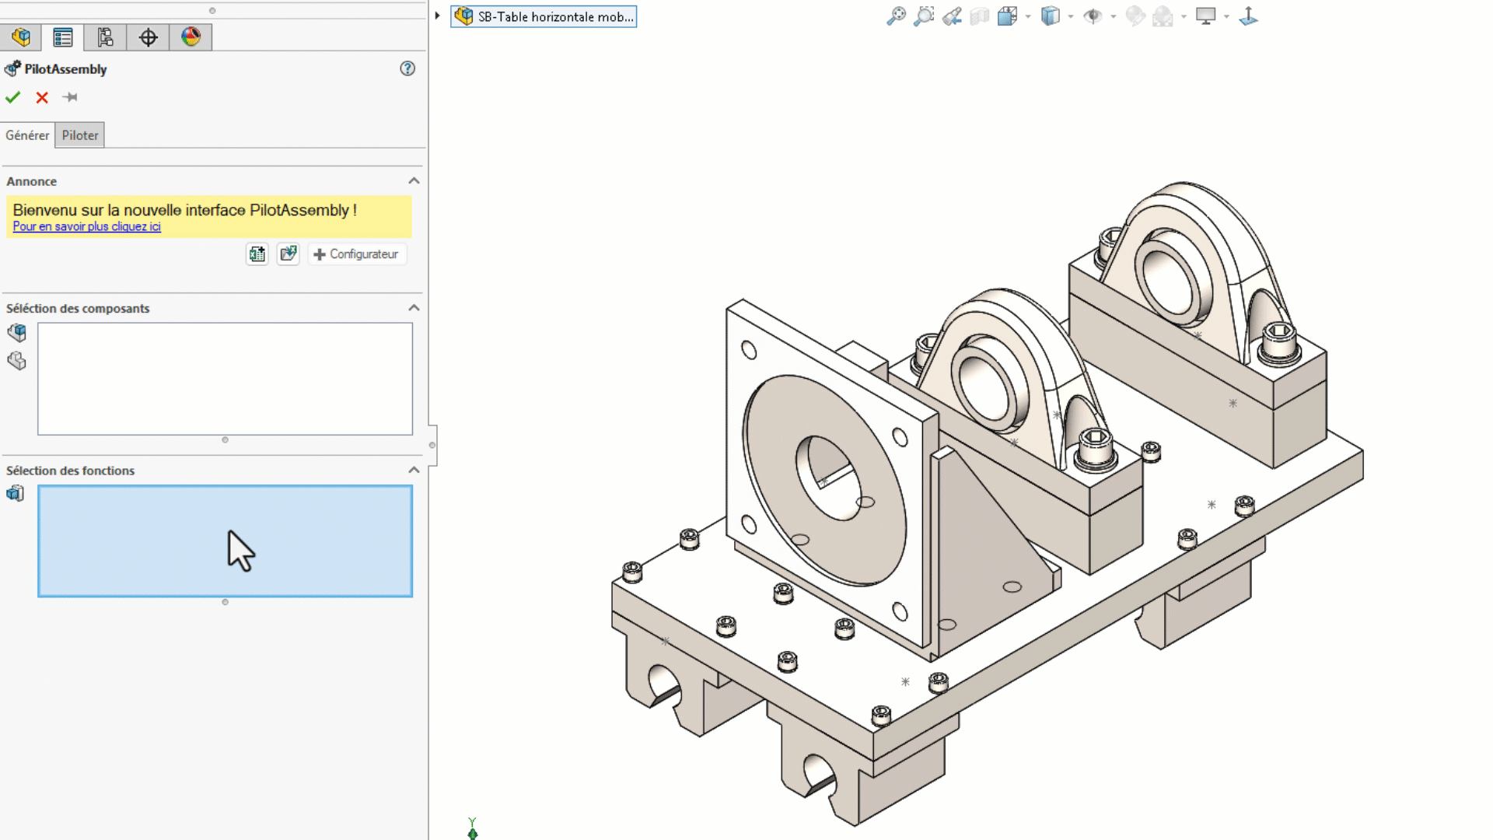1493x840 pixels.
Task: Open the DisplayManager color sphere tab
Action: pyautogui.click(x=191, y=37)
